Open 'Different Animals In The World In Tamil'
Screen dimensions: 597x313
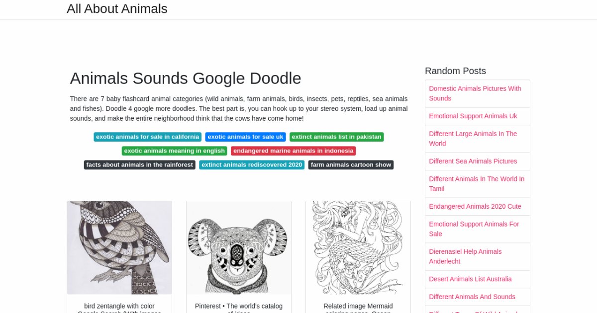[477, 184]
